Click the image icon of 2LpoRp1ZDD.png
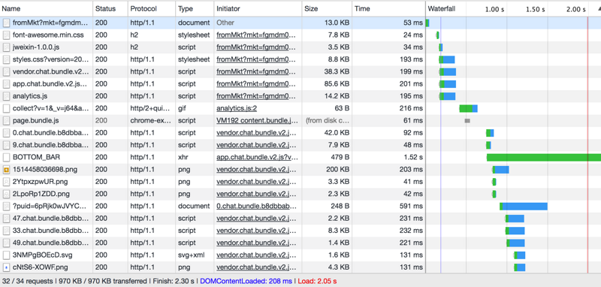The width and height of the screenshot is (601, 287). coord(6,194)
